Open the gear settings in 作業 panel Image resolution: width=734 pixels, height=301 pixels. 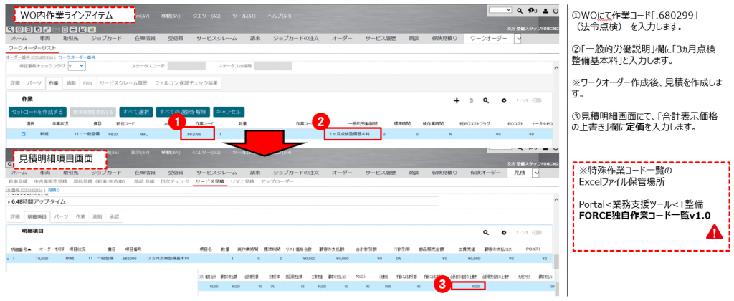pos(504,101)
